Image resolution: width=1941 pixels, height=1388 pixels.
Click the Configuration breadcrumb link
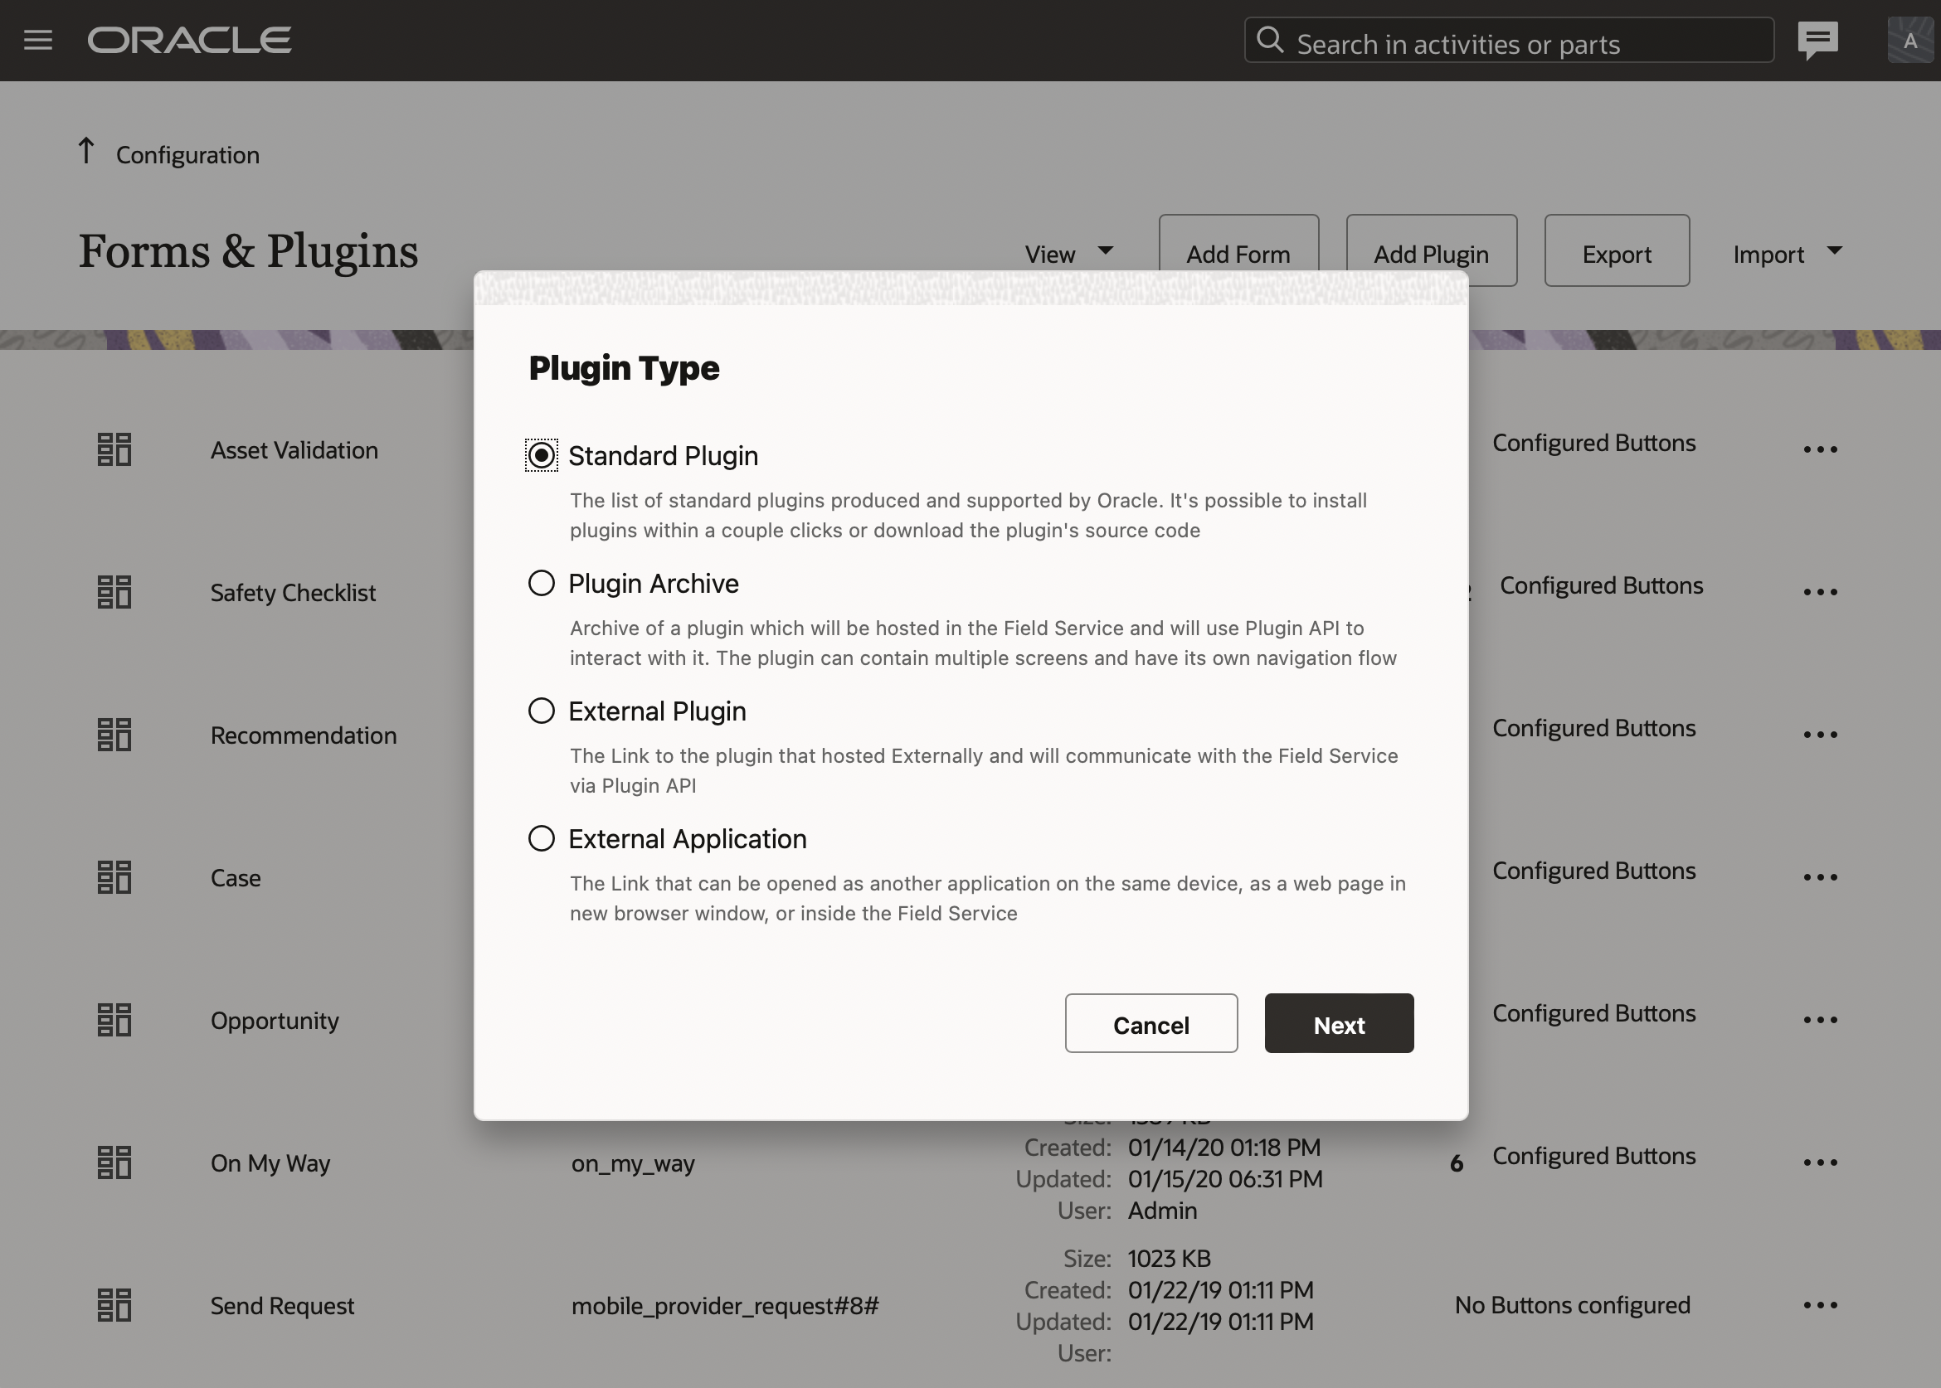tap(187, 156)
